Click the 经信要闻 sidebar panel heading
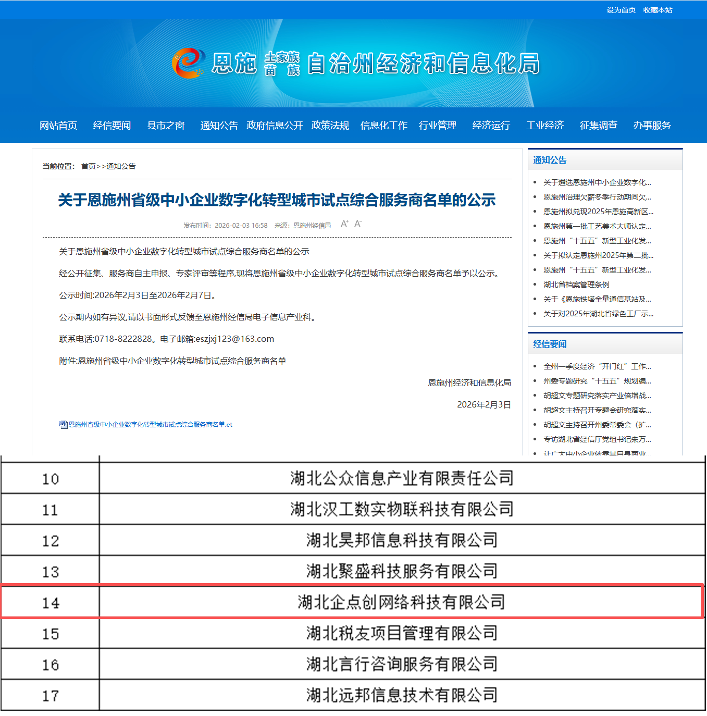The width and height of the screenshot is (707, 716). click(x=550, y=344)
